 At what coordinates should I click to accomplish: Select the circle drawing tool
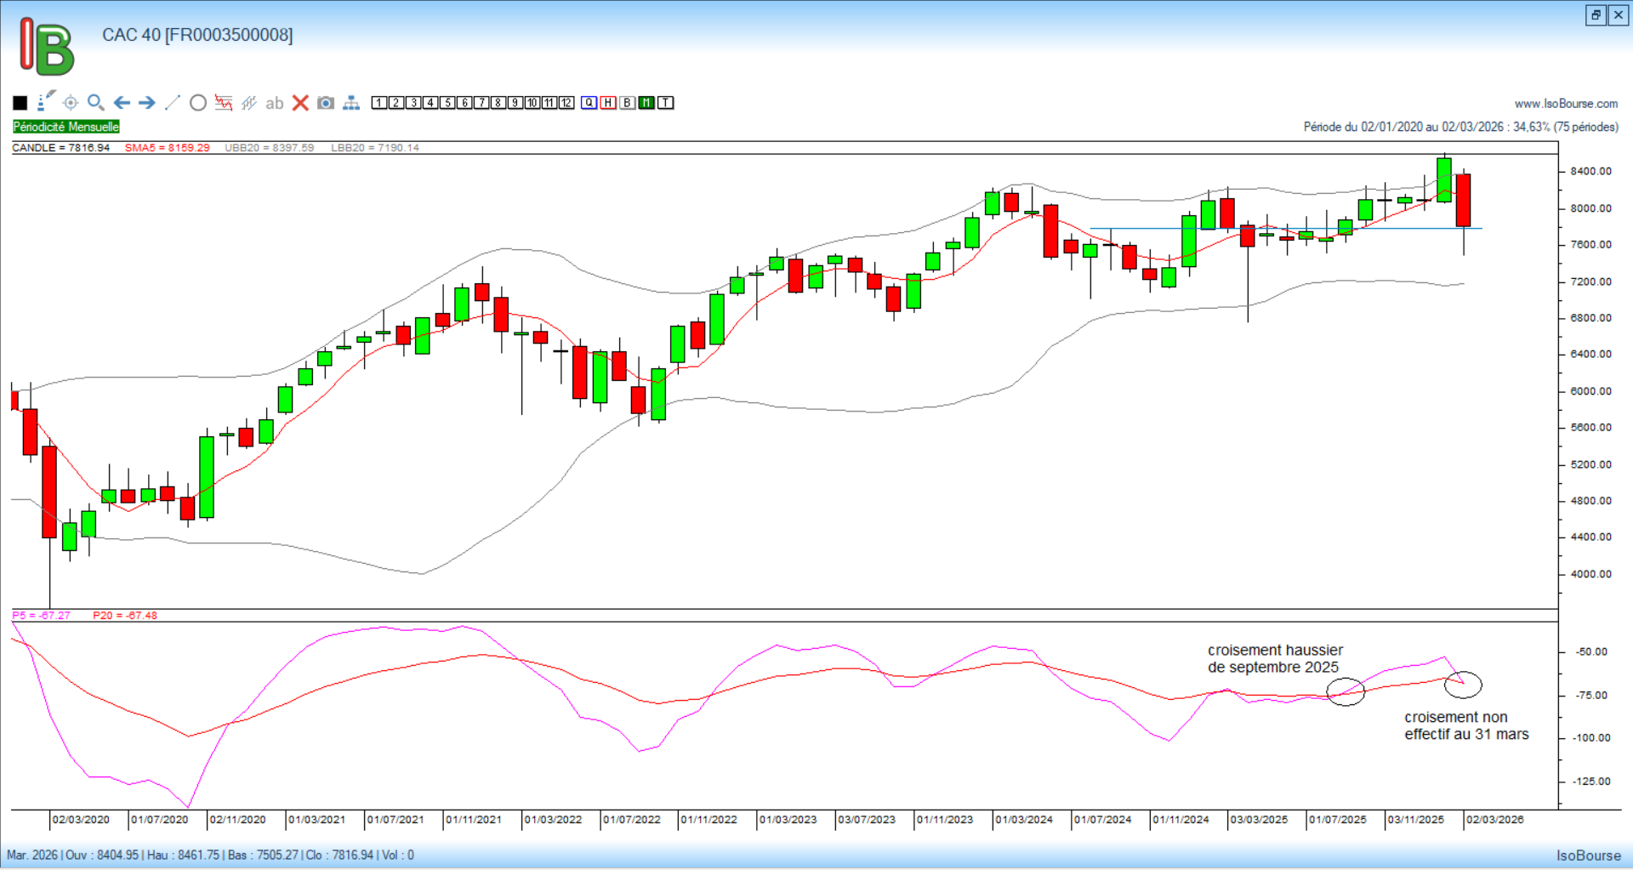[198, 103]
